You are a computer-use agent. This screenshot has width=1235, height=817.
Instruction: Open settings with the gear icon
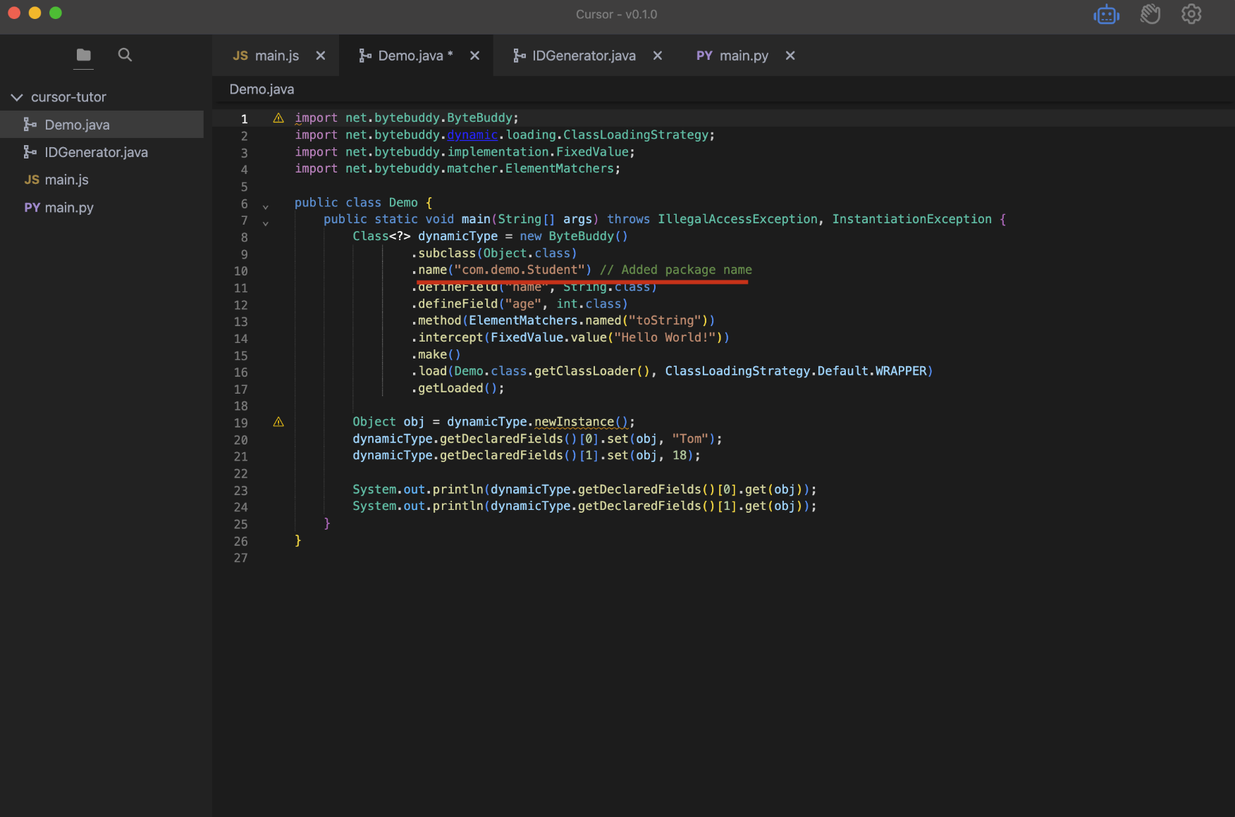point(1191,14)
